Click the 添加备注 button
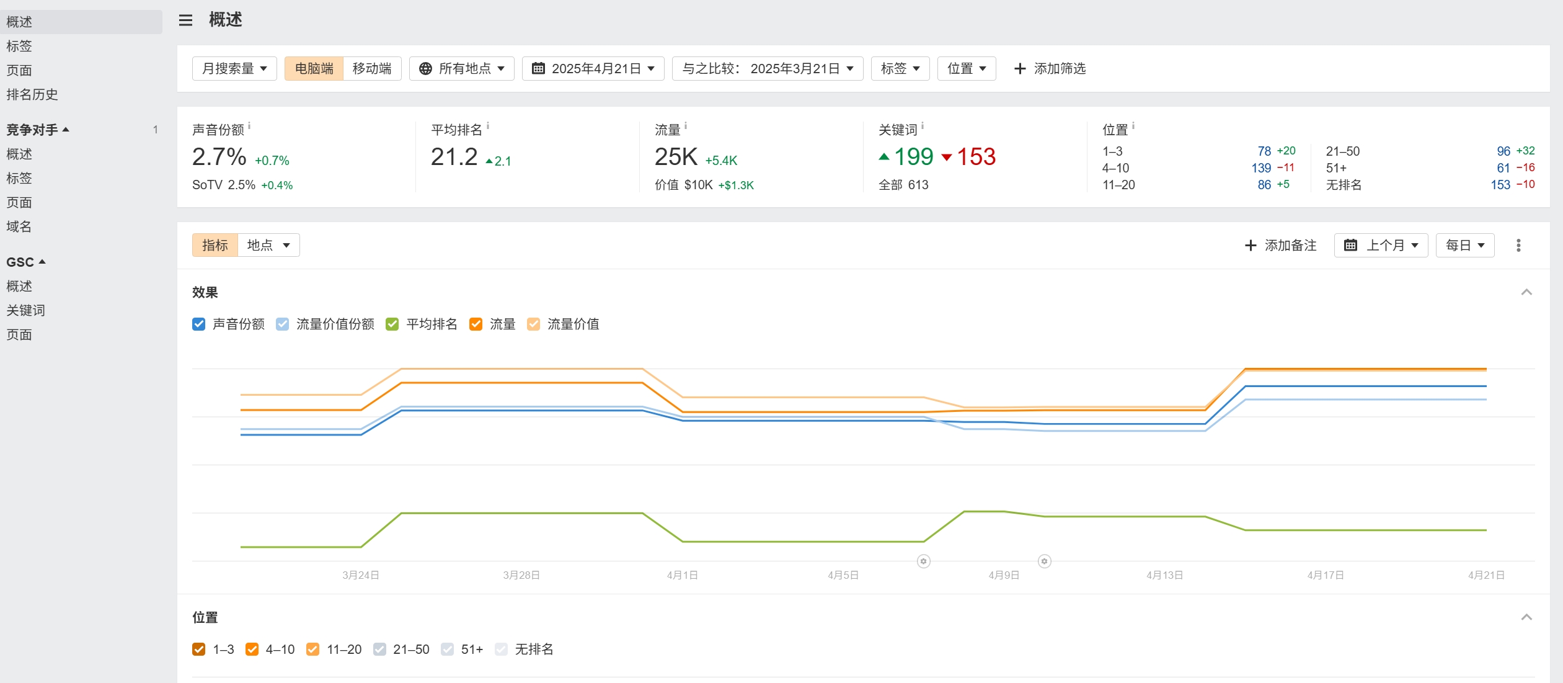The image size is (1563, 683). (x=1281, y=246)
